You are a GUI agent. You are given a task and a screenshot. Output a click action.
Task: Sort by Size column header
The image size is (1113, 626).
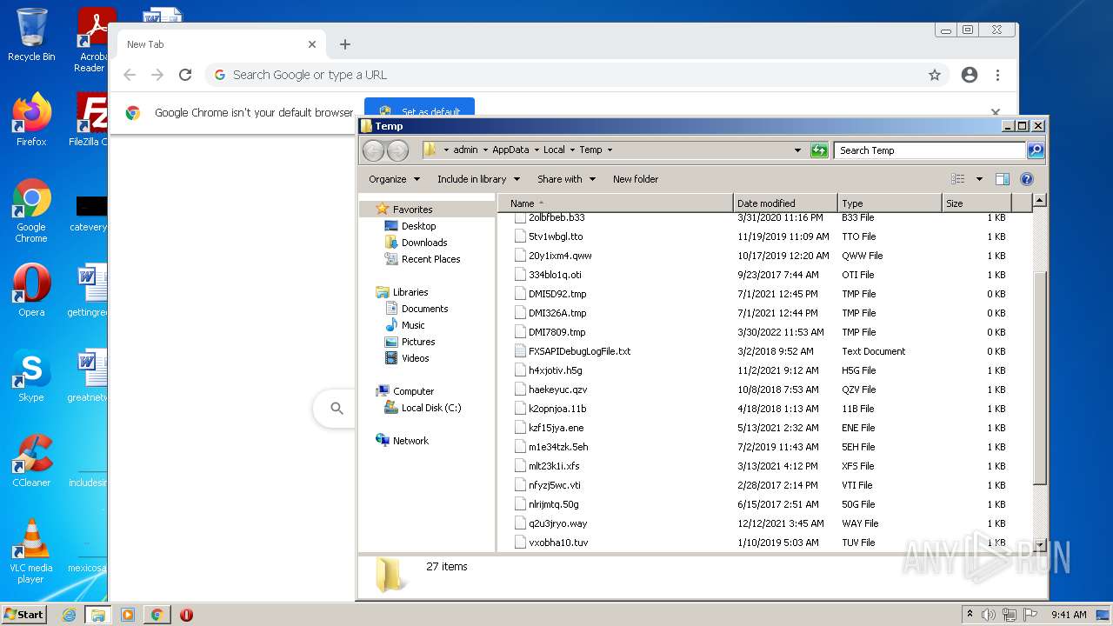pyautogui.click(x=976, y=203)
